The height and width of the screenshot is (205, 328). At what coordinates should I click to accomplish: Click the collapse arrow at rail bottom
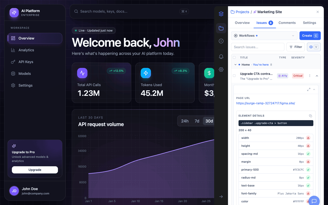click(221, 197)
